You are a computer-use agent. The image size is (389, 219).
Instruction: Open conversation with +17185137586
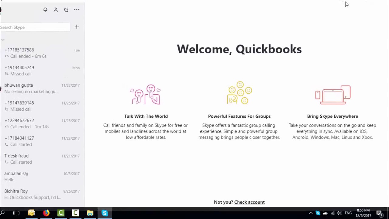click(42, 53)
